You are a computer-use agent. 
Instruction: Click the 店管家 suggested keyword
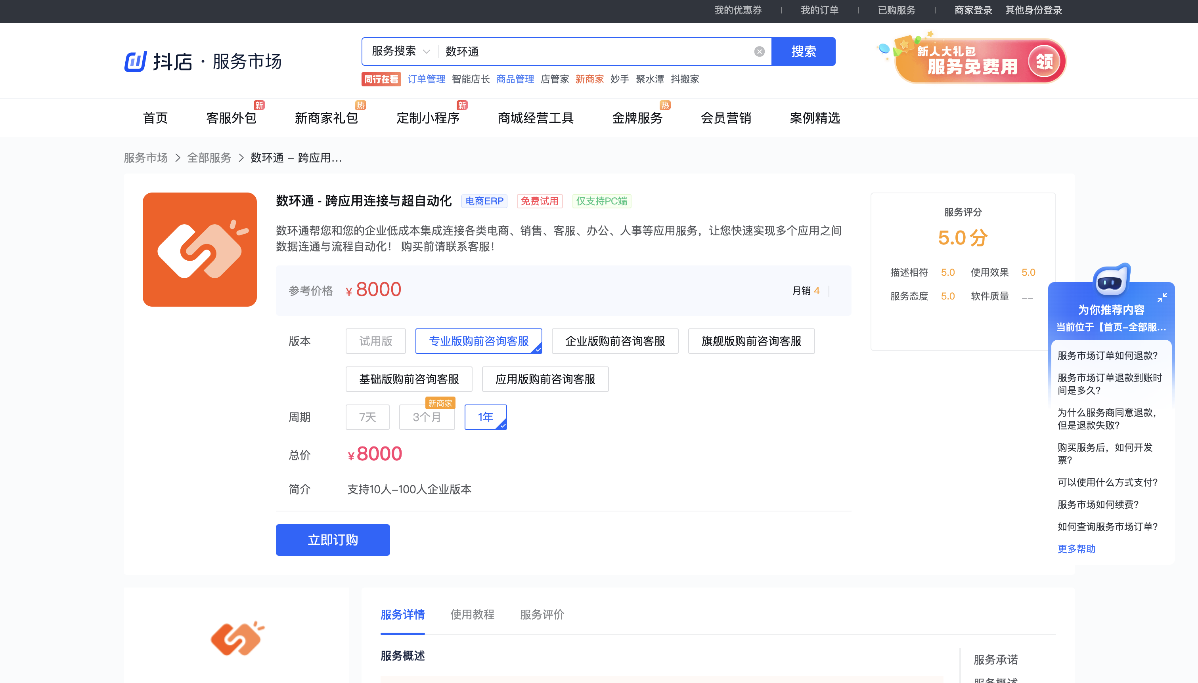[x=555, y=79]
